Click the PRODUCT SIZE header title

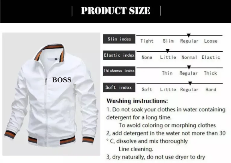pyautogui.click(x=116, y=11)
